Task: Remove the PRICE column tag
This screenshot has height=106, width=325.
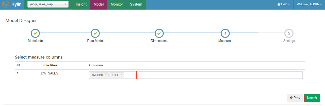Action: coord(122,75)
